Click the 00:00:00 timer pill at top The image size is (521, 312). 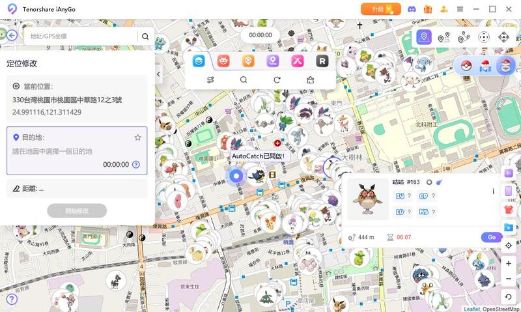(x=260, y=35)
